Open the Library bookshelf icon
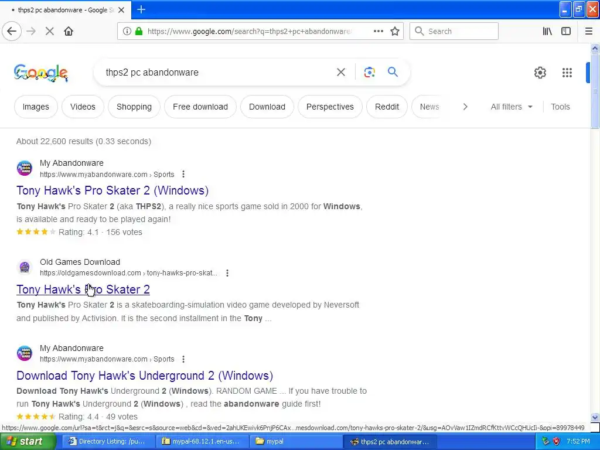The image size is (600, 450). pyautogui.click(x=547, y=32)
